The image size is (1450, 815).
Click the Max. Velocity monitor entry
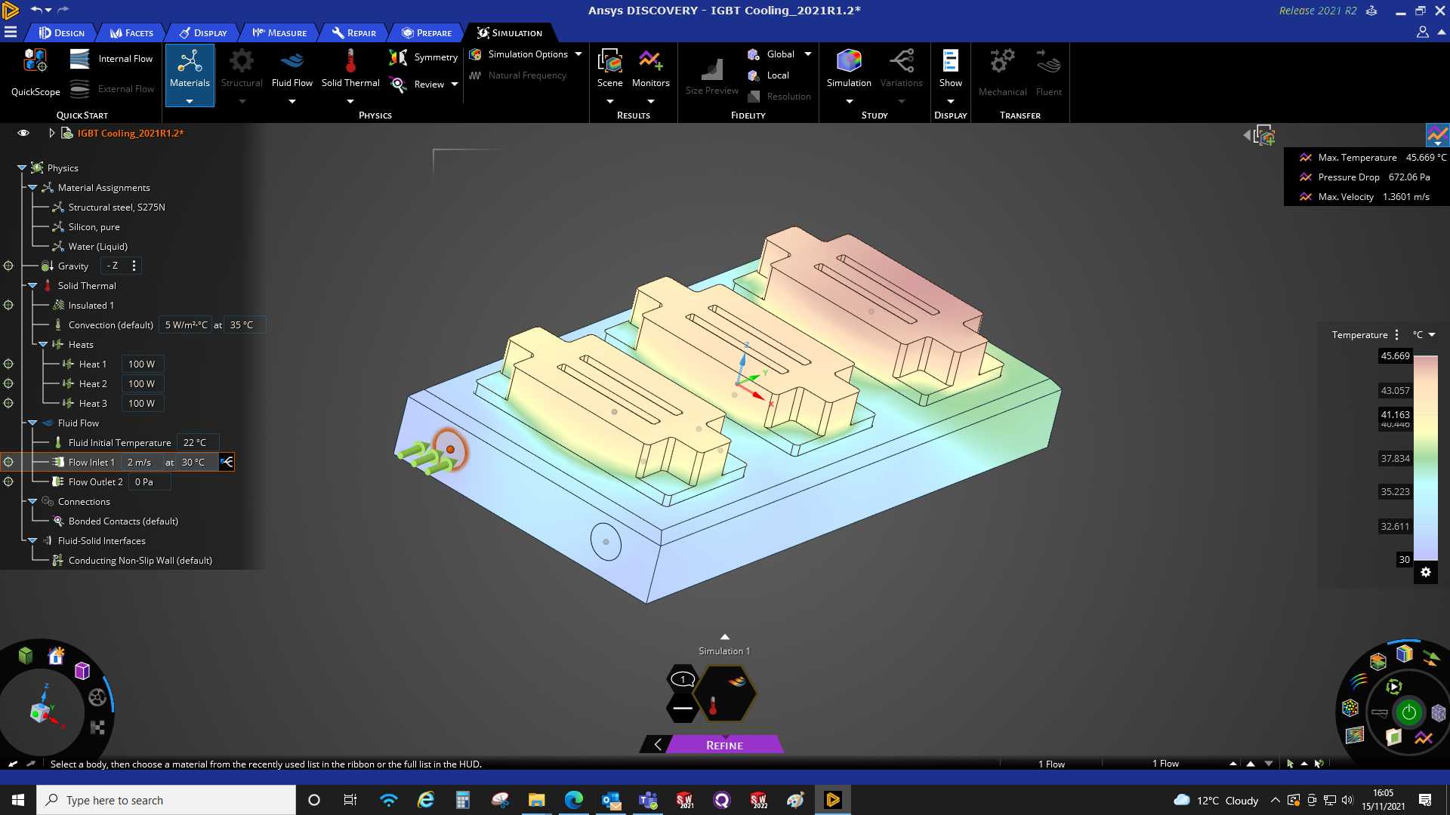tap(1363, 197)
